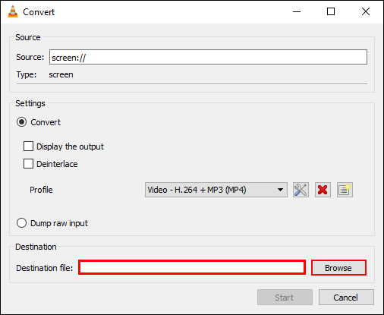The image size is (384, 315).
Task: Click Browse to choose destination file
Action: point(338,268)
